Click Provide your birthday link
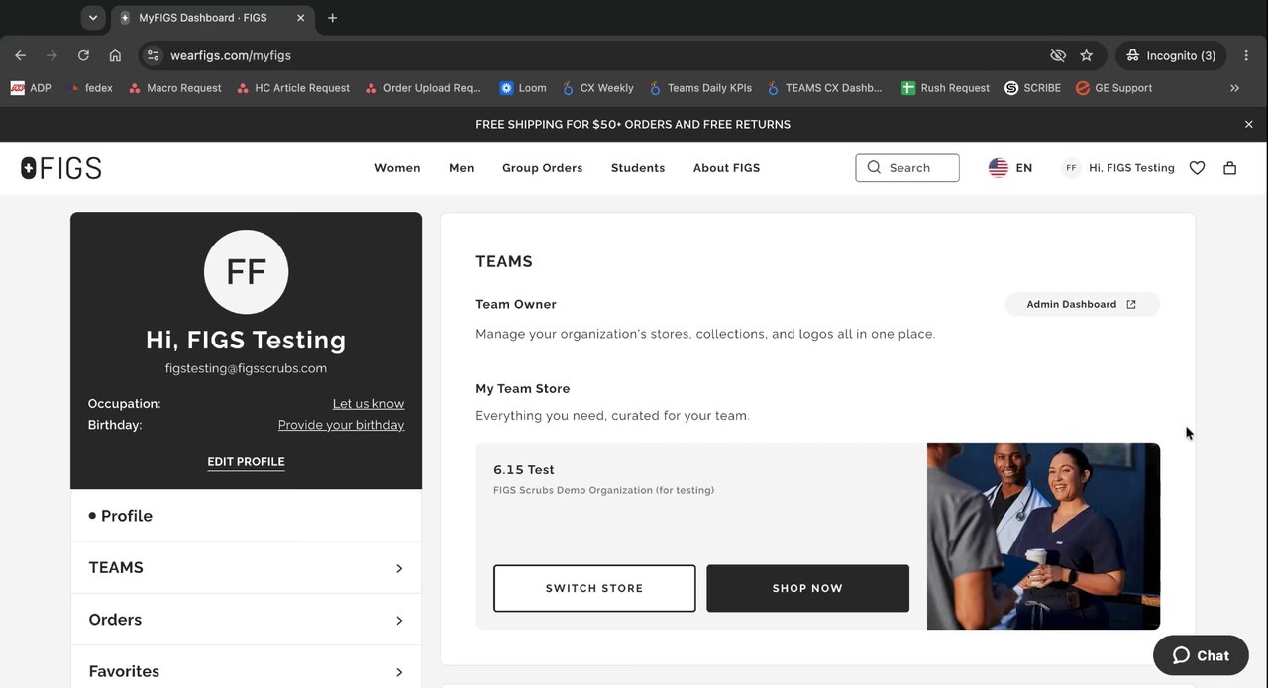Viewport: 1268px width, 688px height. pyautogui.click(x=341, y=425)
